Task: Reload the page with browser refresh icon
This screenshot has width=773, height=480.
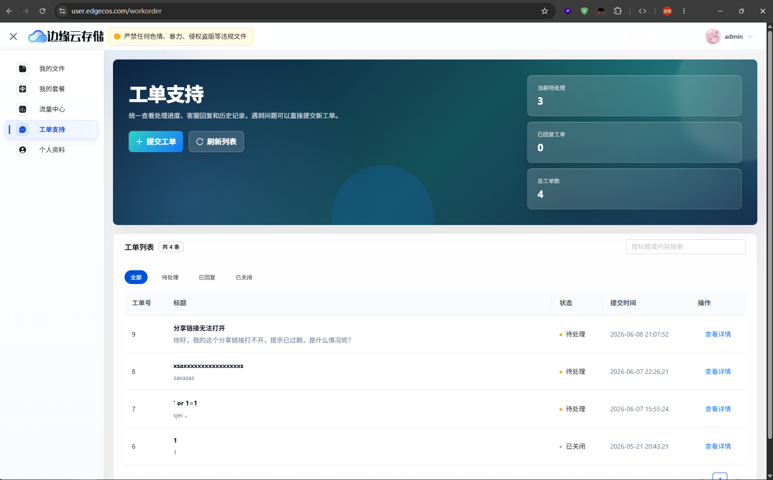Action: [42, 11]
